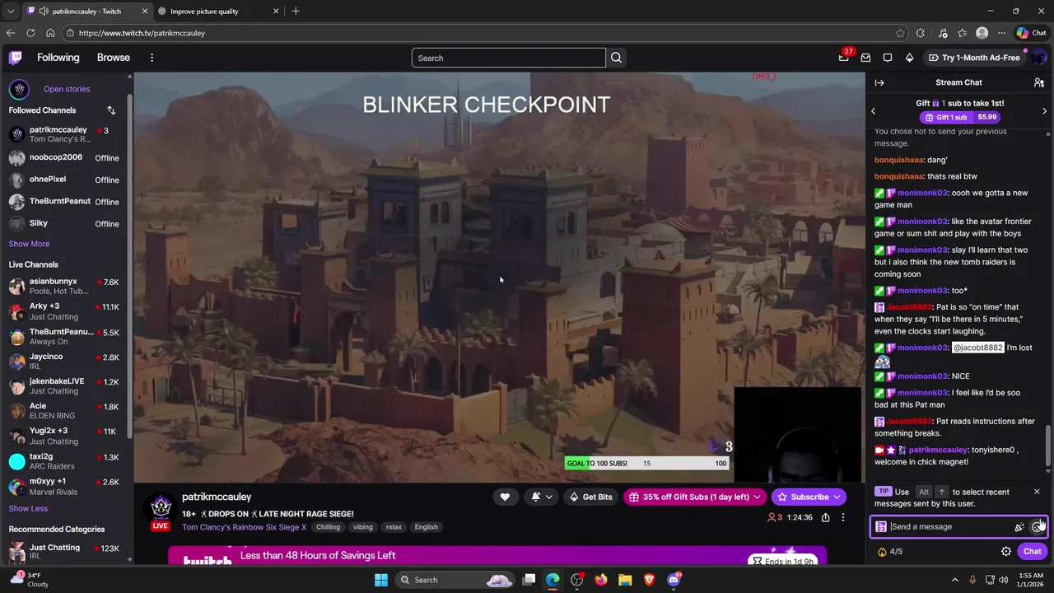Show hidden system tray icons

click(x=955, y=580)
